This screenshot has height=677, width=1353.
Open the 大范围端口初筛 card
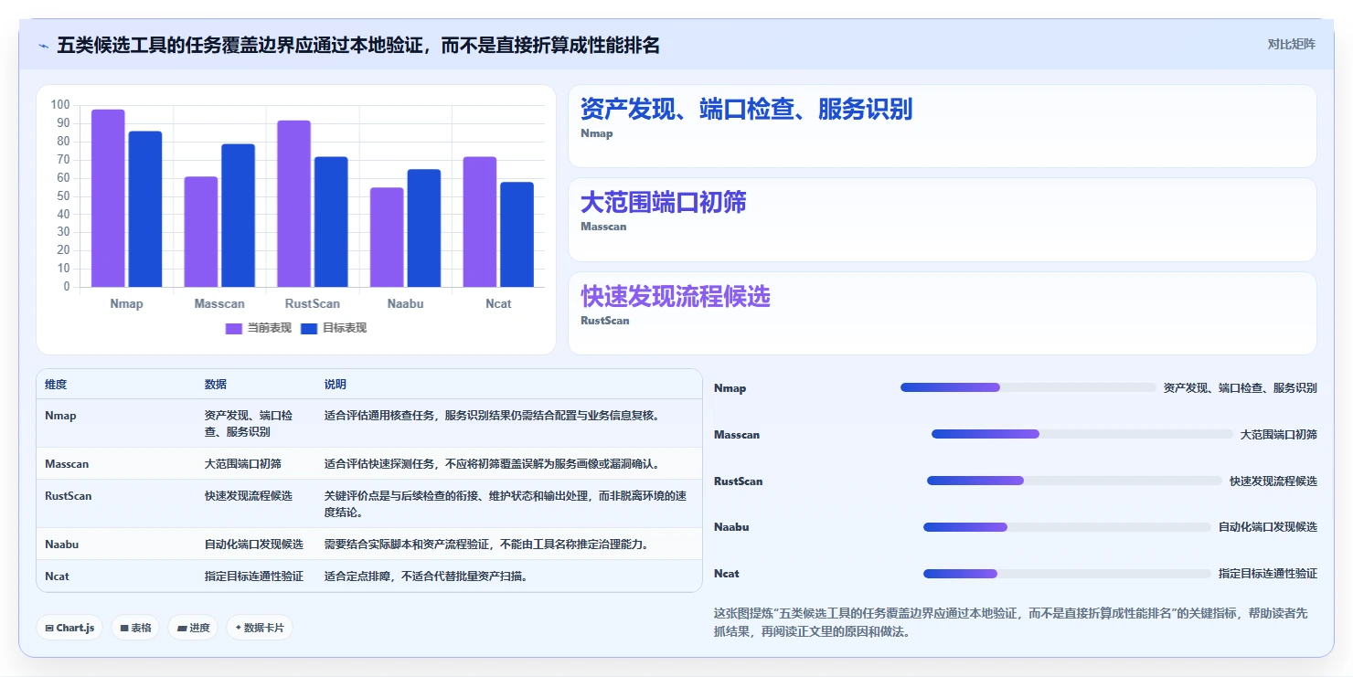[x=943, y=220]
